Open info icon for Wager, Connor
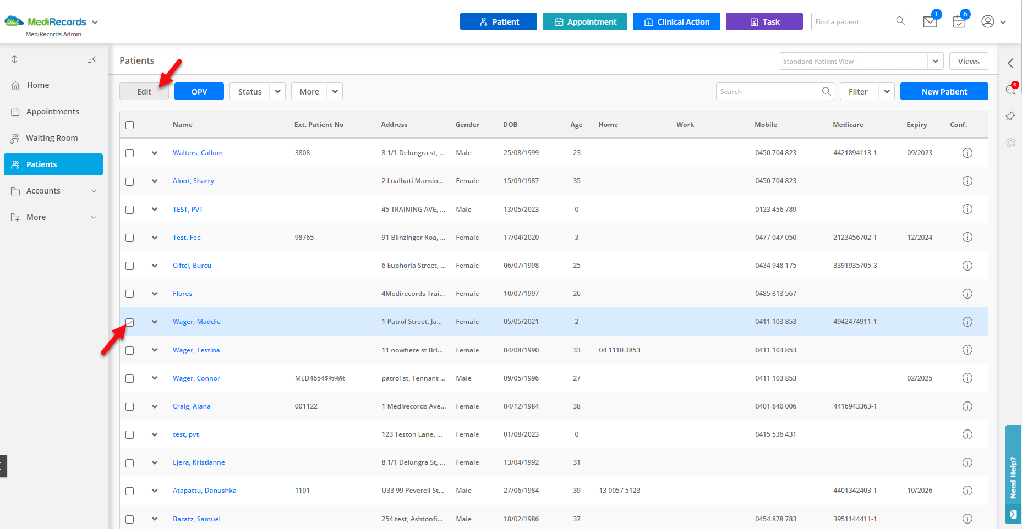Image resolution: width=1022 pixels, height=529 pixels. coord(967,378)
